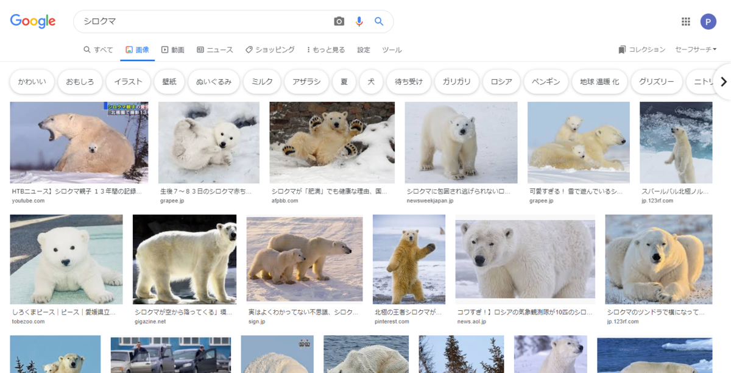Open caption 実はよくわかってない不思議、シロク

pyautogui.click(x=303, y=312)
